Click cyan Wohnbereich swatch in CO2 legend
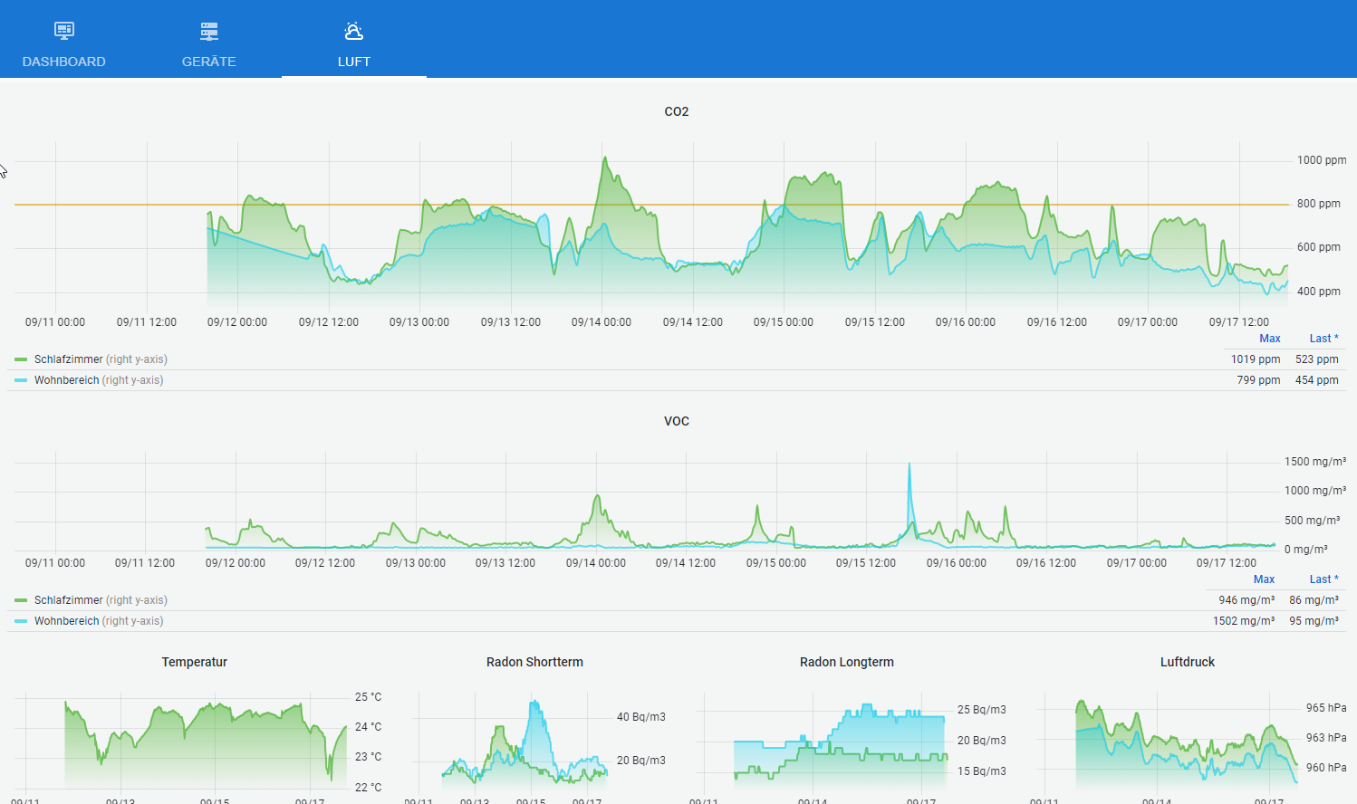The image size is (1357, 804). (21, 380)
